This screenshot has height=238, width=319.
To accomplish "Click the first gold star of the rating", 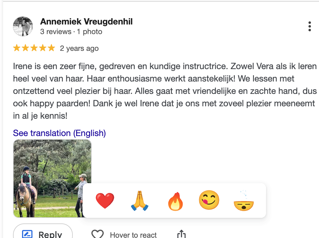I will (x=17, y=48).
